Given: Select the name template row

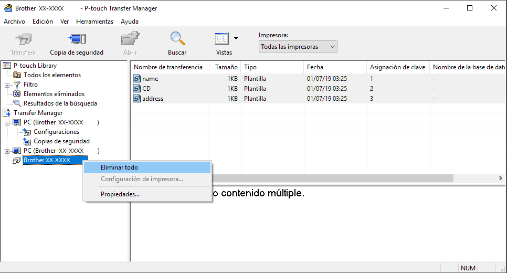Looking at the screenshot, I should click(318, 79).
